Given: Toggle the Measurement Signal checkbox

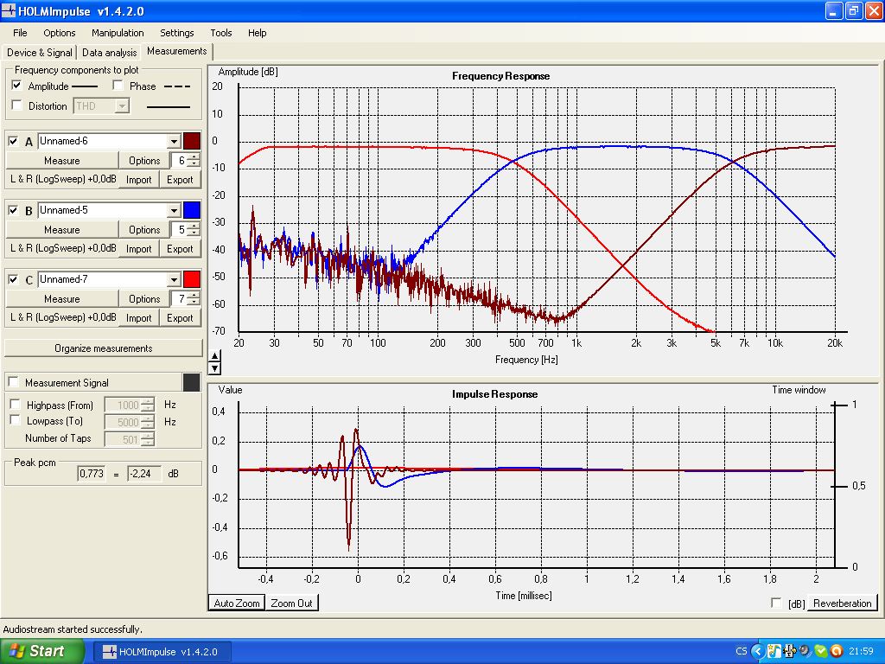Looking at the screenshot, I should click(14, 382).
